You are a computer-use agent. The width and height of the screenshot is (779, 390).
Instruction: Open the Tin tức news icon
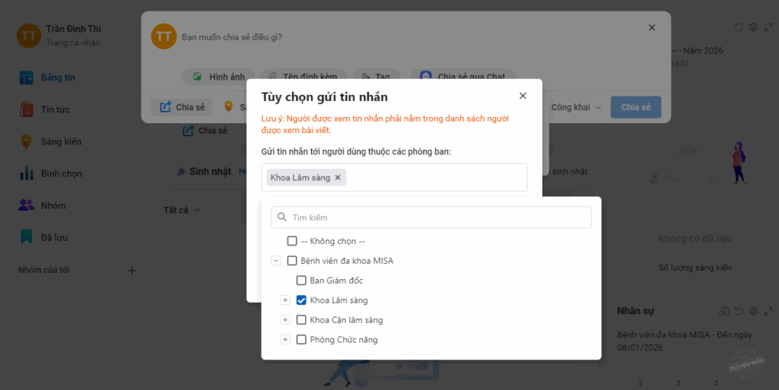27,109
